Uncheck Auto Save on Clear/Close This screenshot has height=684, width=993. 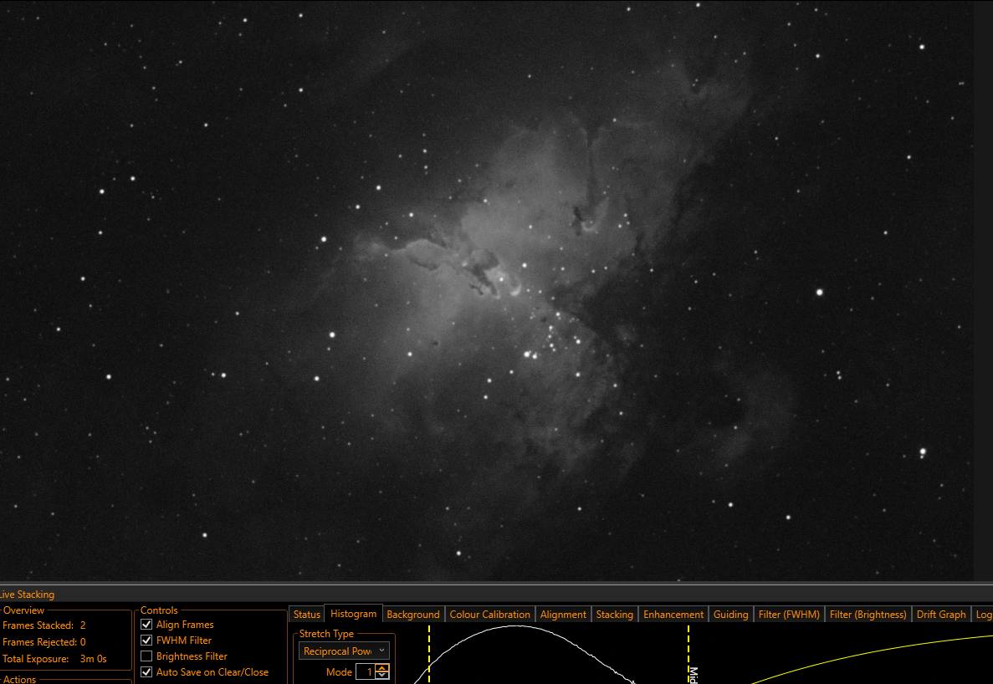tap(146, 672)
